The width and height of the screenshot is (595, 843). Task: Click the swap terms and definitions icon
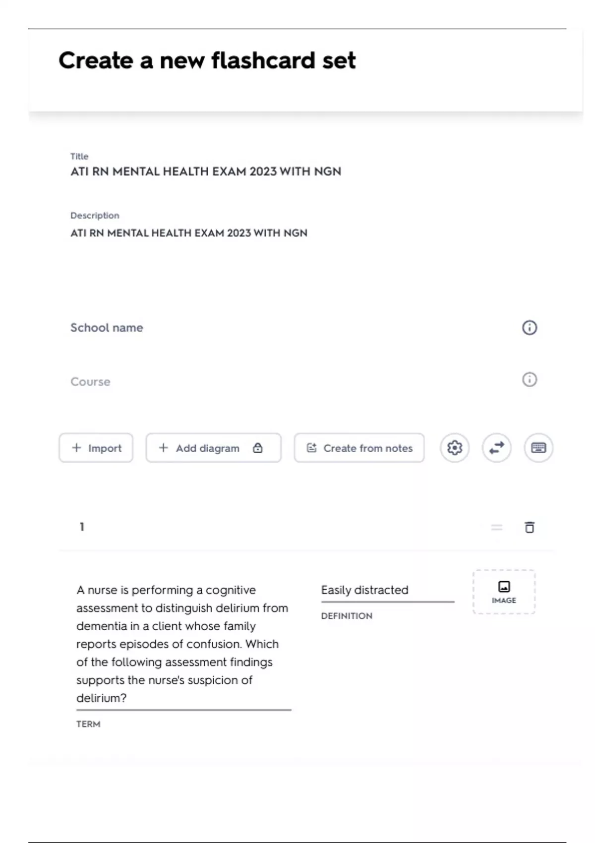coord(496,448)
